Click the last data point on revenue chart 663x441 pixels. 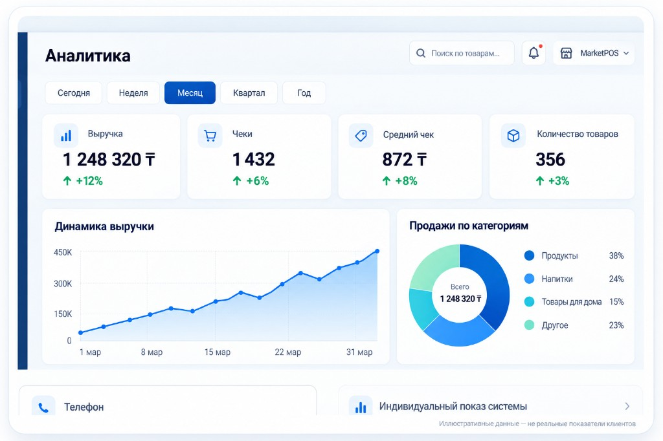pyautogui.click(x=377, y=252)
